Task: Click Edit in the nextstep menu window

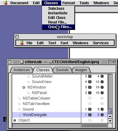Action: pos(40,43)
